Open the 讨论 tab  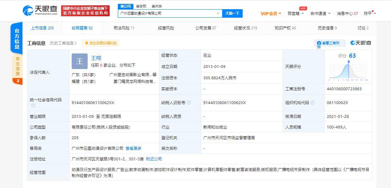[x=363, y=28]
